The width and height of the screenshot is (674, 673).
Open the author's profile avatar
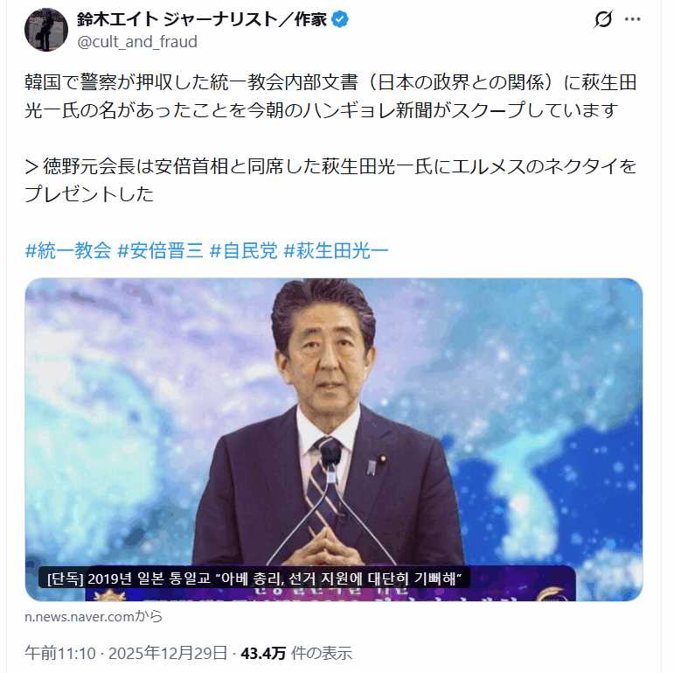[x=46, y=30]
